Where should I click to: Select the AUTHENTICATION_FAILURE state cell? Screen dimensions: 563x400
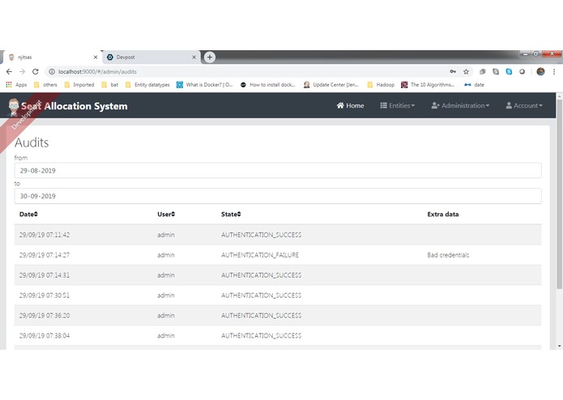[259, 255]
